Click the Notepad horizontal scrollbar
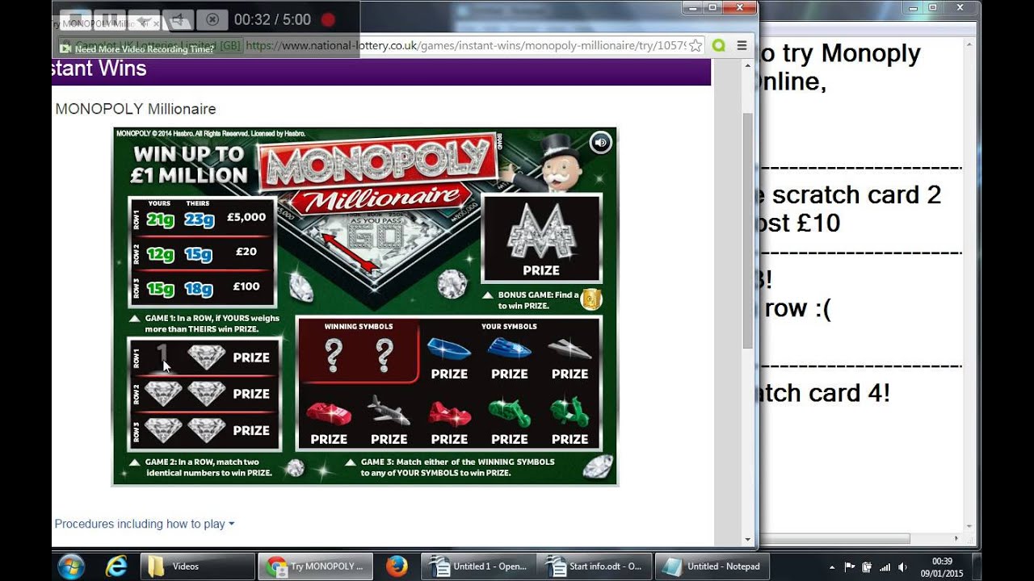The image size is (1034, 581). [836, 538]
